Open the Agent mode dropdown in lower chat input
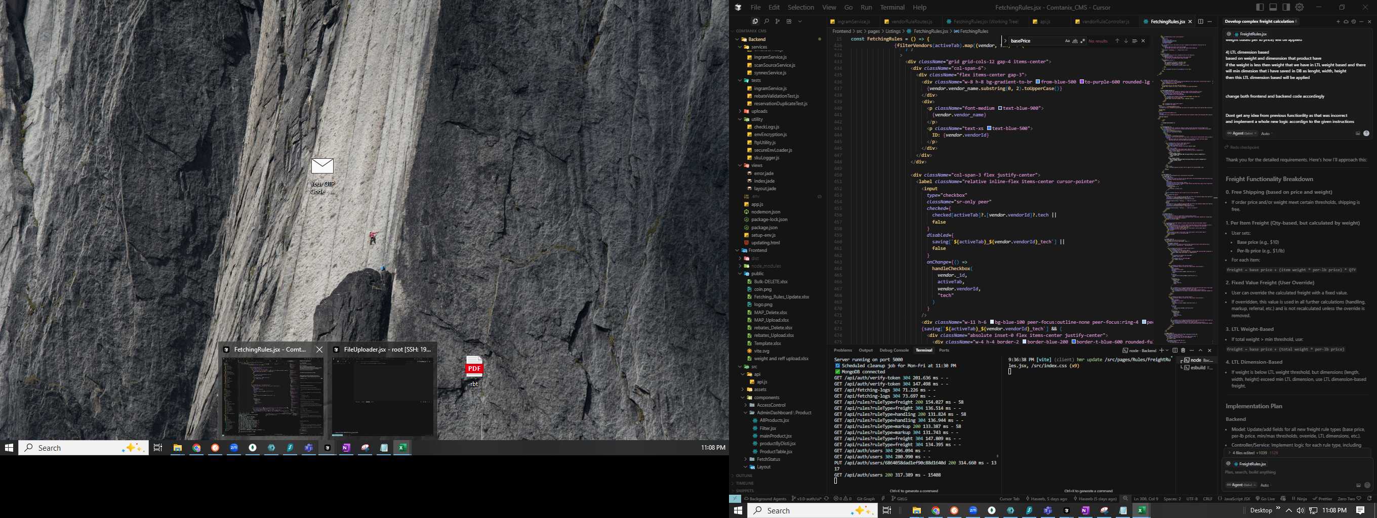Image resolution: width=1377 pixels, height=518 pixels. click(1241, 485)
